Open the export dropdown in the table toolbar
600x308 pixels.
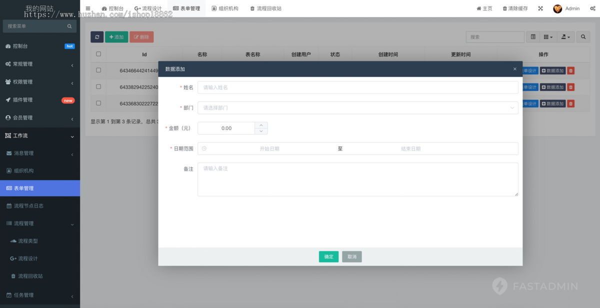point(565,37)
